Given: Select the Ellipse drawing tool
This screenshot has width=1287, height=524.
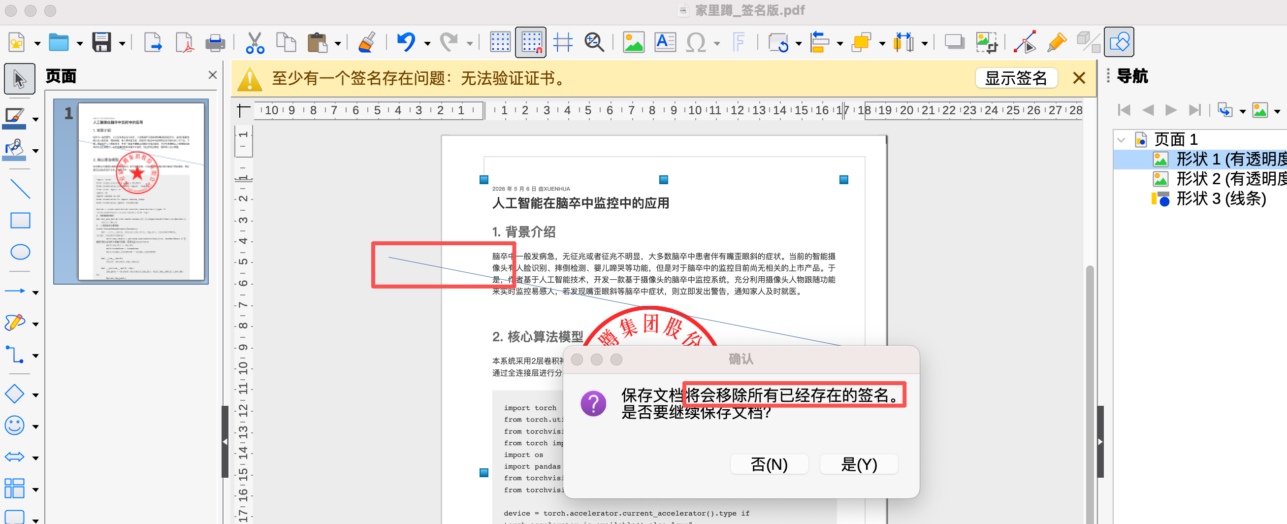Looking at the screenshot, I should 20,252.
